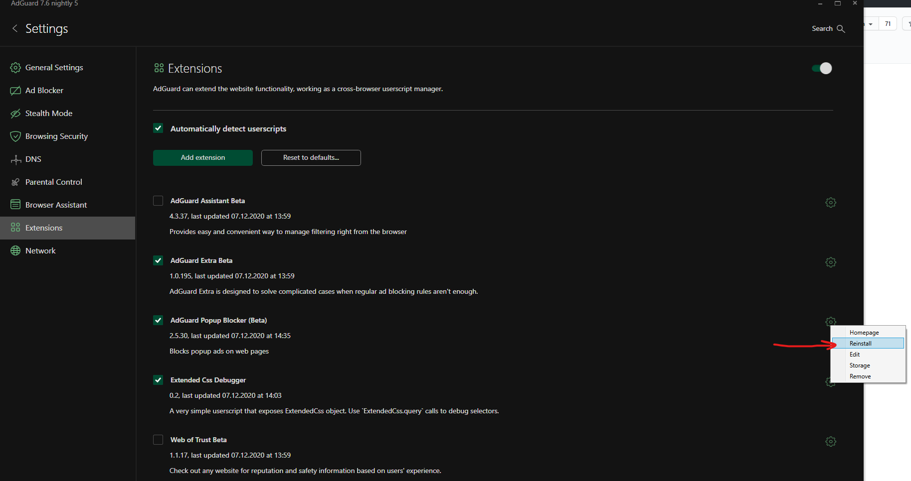Open the Search field in the header

click(x=828, y=29)
